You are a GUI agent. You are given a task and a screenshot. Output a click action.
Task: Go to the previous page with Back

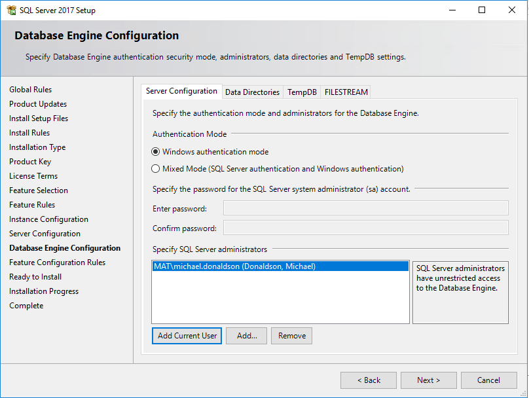[369, 380]
